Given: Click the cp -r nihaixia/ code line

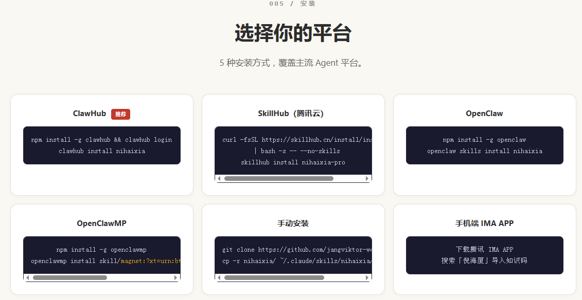Looking at the screenshot, I should [297, 261].
